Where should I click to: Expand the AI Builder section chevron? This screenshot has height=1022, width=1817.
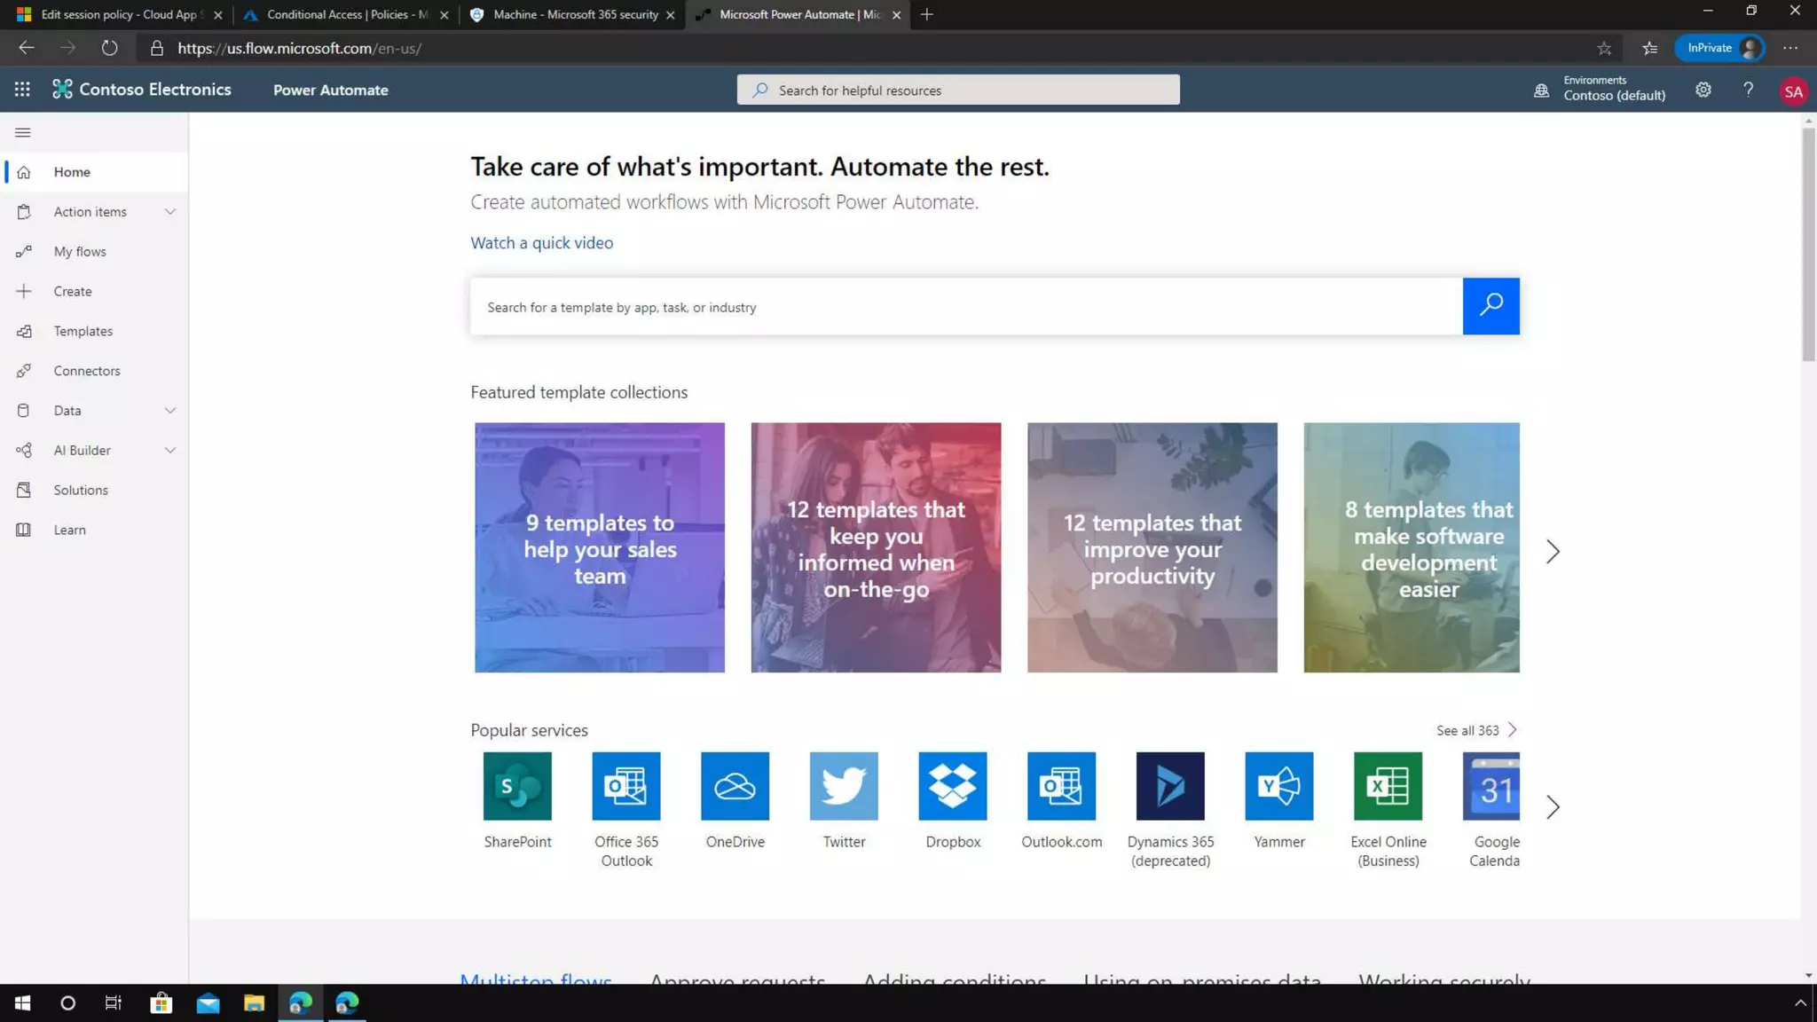point(170,450)
